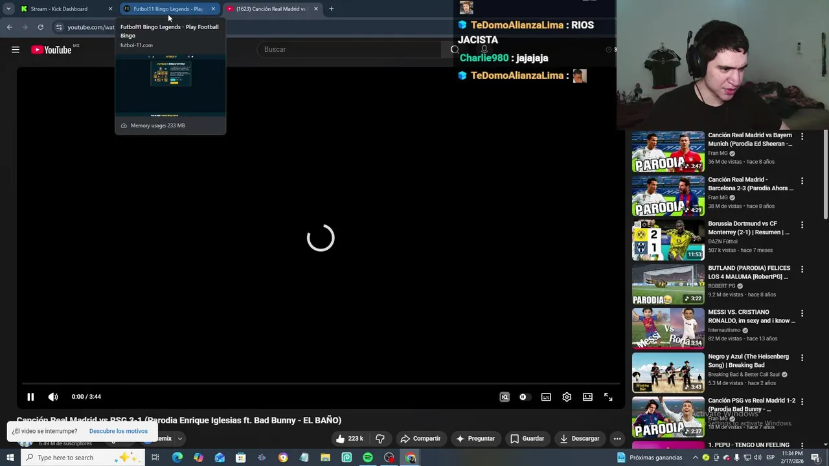Open 'Negro y Azul (The Heisenberg Song)' video title
829x466 pixels.
point(748,361)
